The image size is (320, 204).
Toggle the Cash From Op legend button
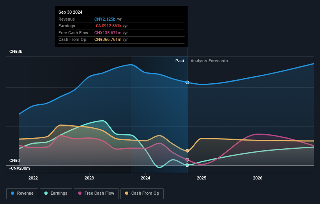(x=142, y=193)
